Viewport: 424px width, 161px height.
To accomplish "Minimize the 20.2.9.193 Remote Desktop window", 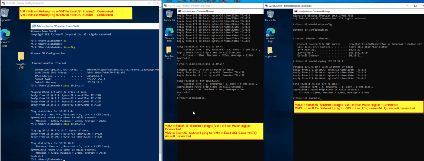I will pos(142,3).
